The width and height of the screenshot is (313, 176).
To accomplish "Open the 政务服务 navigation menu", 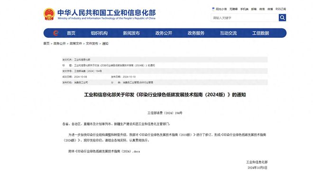I will tap(196, 33).
